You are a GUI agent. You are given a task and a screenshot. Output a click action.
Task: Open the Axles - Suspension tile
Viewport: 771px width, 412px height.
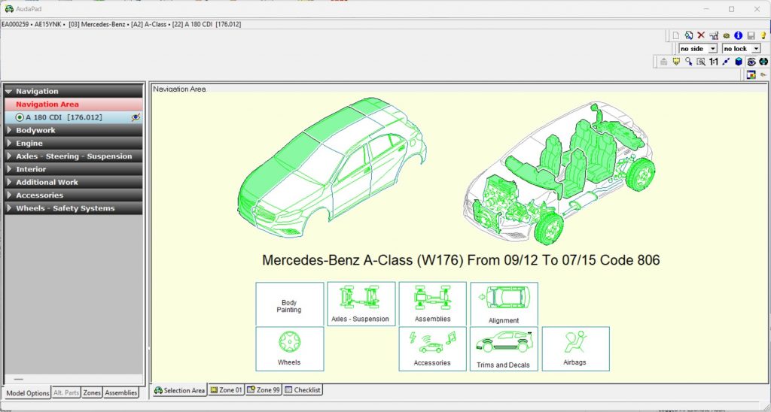point(361,304)
